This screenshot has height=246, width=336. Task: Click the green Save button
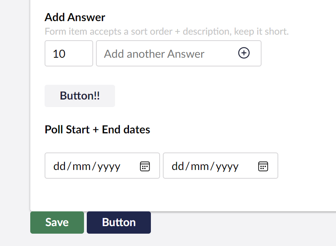57,223
